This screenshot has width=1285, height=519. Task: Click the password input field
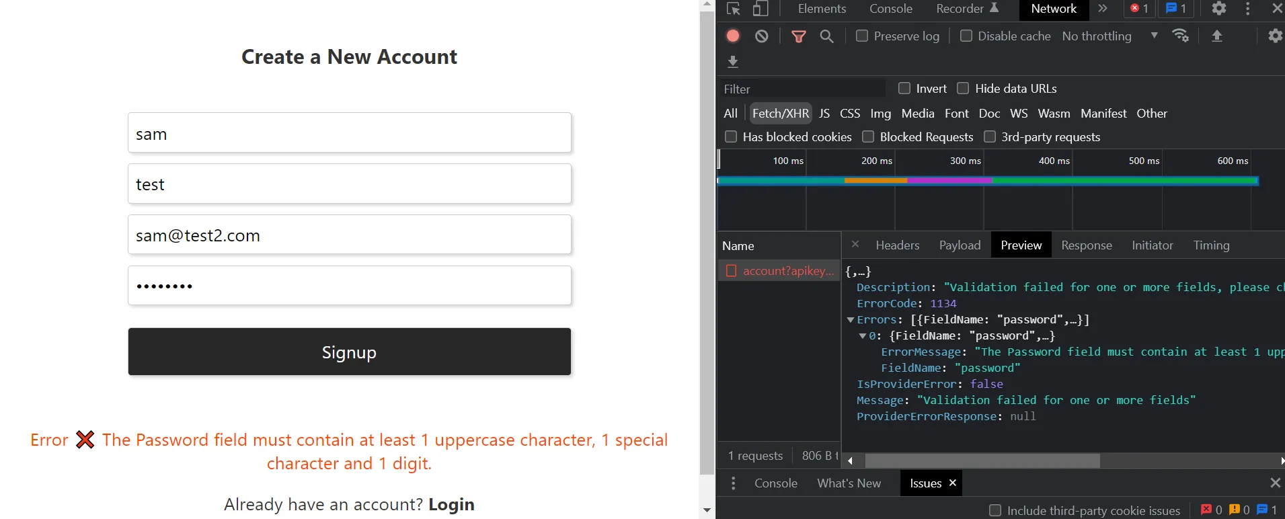350,286
